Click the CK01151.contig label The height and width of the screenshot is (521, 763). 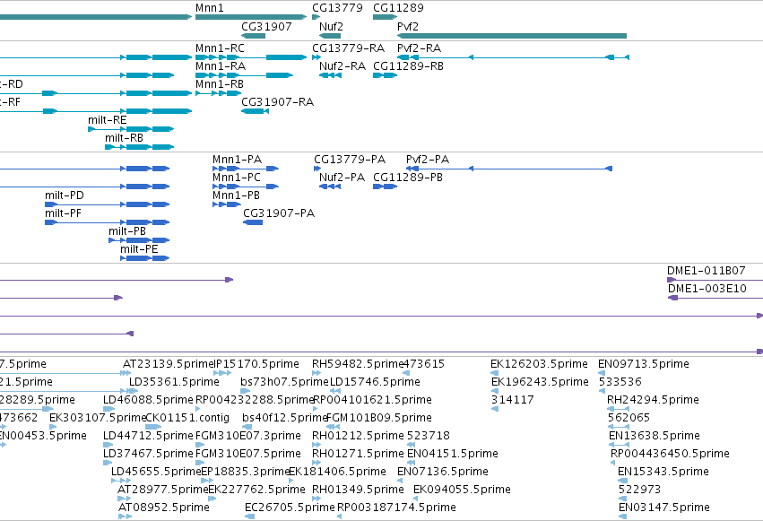(187, 418)
